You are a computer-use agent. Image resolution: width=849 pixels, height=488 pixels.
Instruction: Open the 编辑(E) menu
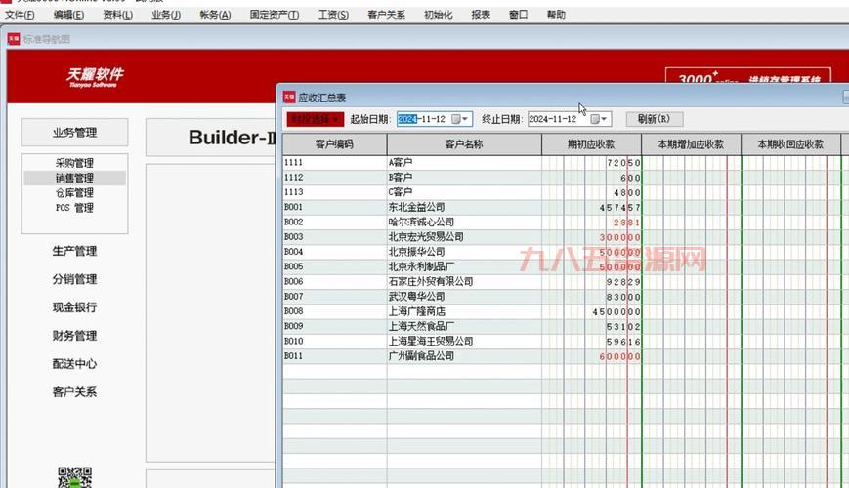(68, 15)
